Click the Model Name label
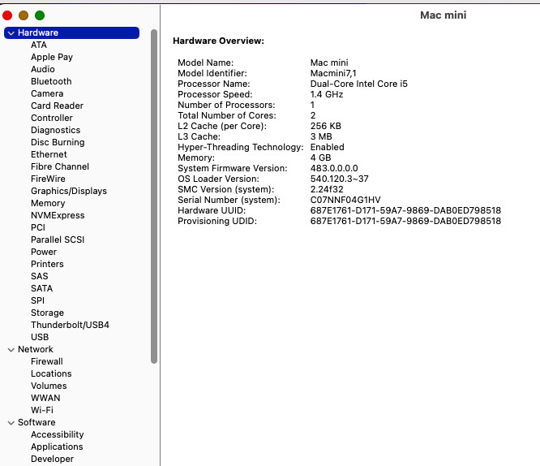Image resolution: width=540 pixels, height=466 pixels. [205, 63]
